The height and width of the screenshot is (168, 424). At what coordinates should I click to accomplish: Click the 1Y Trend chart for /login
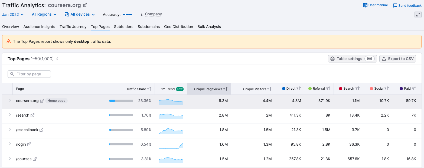[x=171, y=145]
